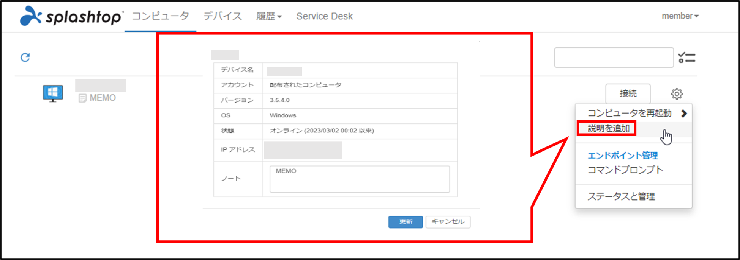740x260 pixels.
Task: Expand the 履歴 dropdown menu
Action: 269,16
